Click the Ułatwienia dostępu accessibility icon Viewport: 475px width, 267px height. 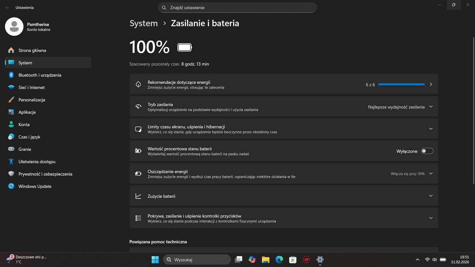point(11,162)
